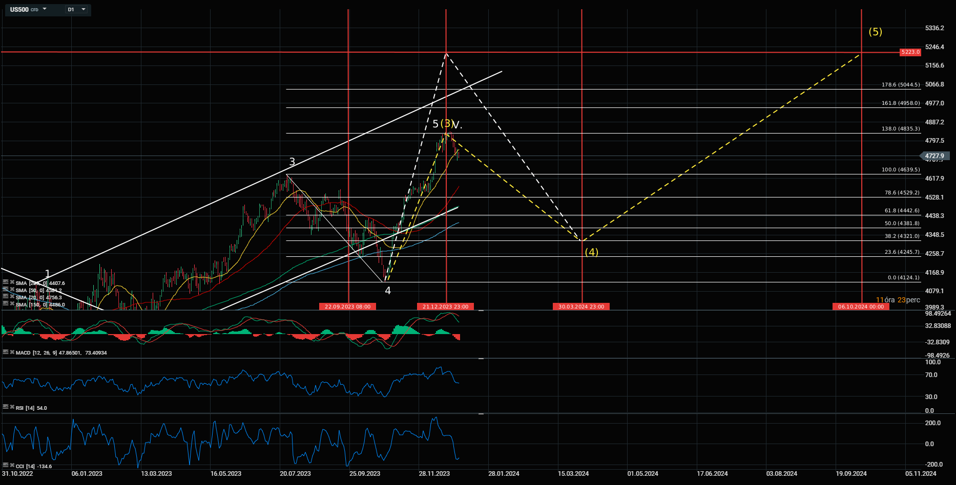The height and width of the screenshot is (485, 956).
Task: Remove the RSI indicator panel
Action: click(x=12, y=407)
